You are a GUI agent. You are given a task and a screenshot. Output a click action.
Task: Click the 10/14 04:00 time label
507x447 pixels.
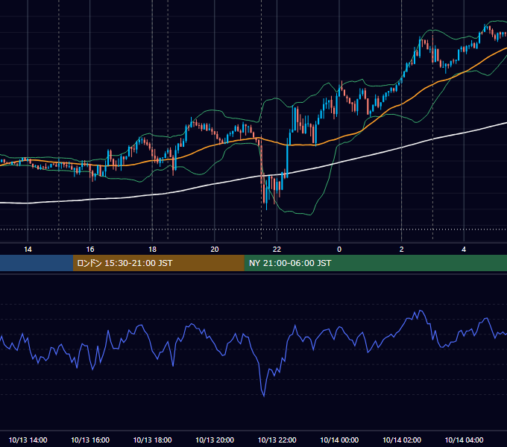click(x=464, y=440)
